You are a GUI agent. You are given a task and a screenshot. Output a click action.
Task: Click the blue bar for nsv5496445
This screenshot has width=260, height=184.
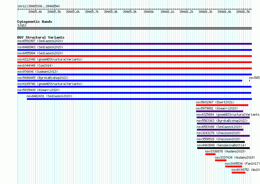(130, 81)
